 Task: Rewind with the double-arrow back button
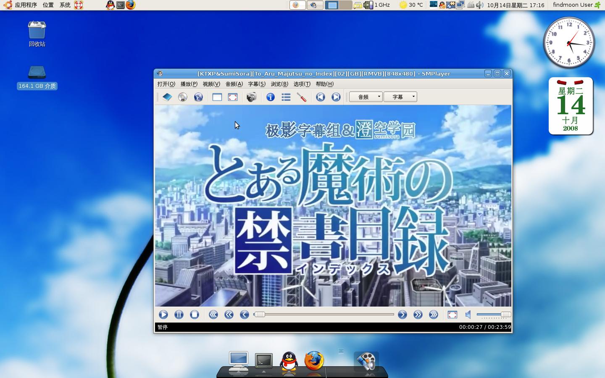[229, 315]
